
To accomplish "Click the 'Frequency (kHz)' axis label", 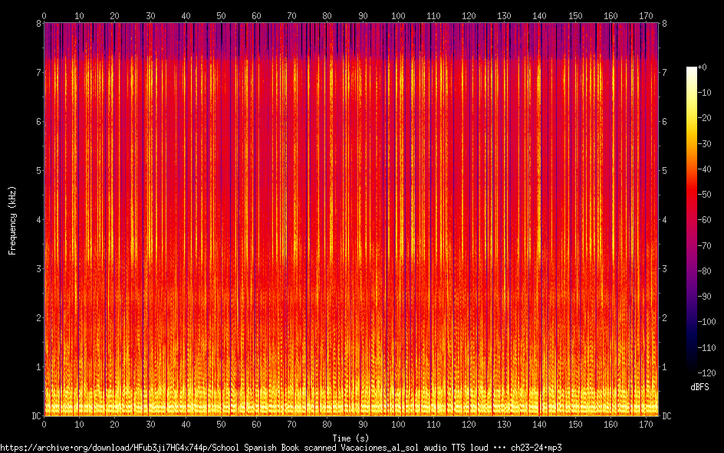I will [12, 220].
